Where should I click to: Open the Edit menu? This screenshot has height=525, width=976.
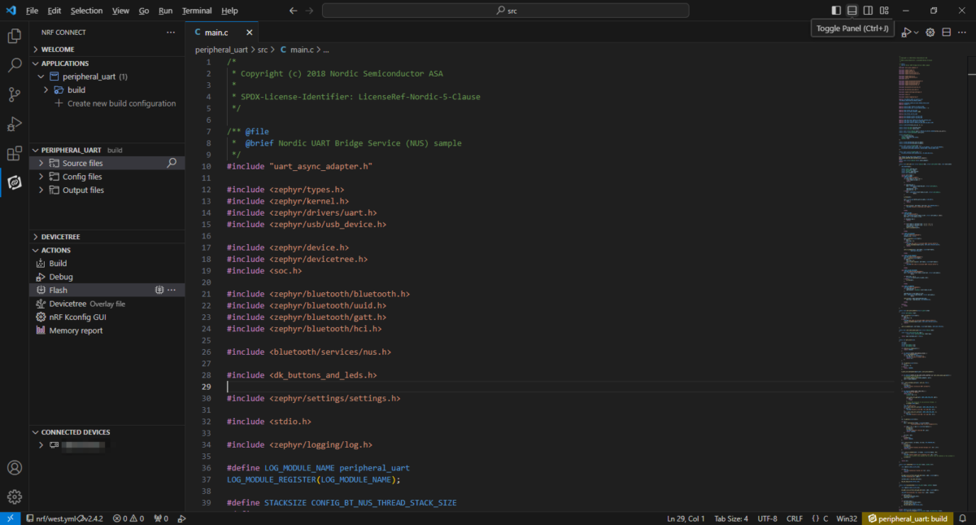[x=54, y=11]
